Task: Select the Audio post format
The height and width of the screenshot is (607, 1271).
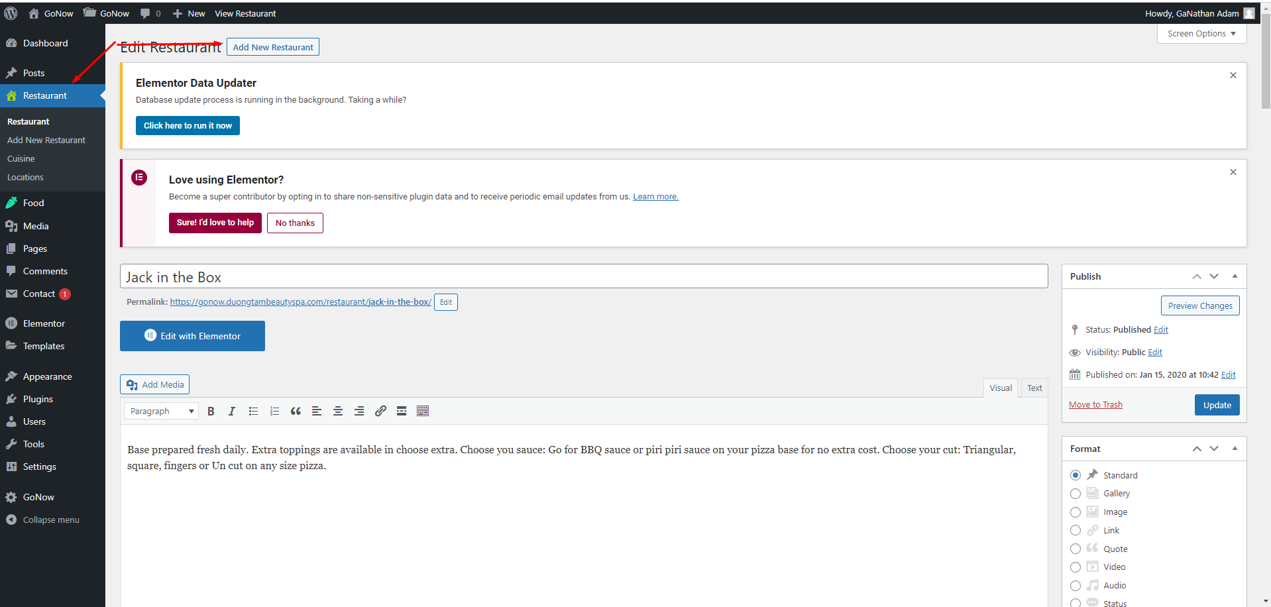Action: click(1076, 586)
